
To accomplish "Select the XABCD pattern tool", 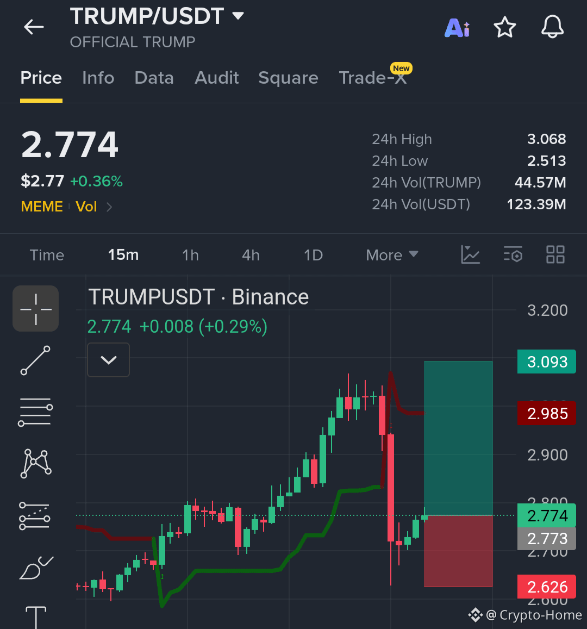I will (36, 464).
